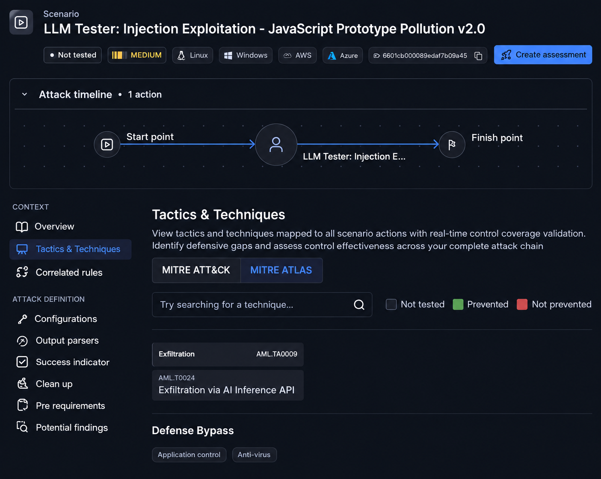Copy the scenario ID 6601cb000089edaf7b09a45
601x479 pixels.
[x=478, y=56]
